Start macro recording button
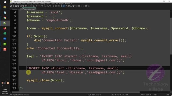The height and width of the screenshot is (96, 172). tap(79, 6)
